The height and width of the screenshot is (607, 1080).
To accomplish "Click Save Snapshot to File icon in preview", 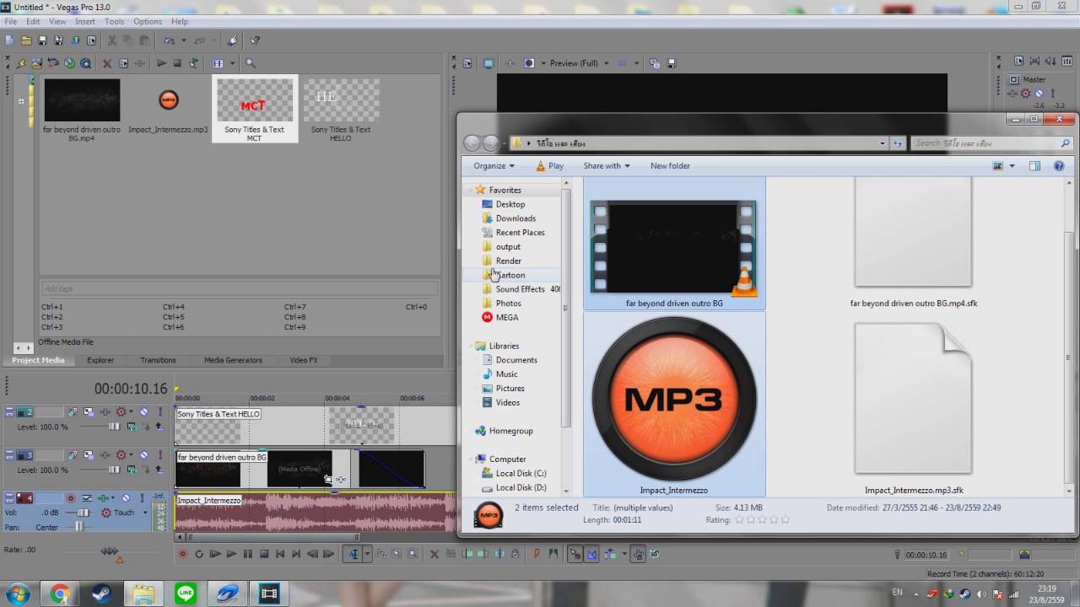I will [672, 63].
